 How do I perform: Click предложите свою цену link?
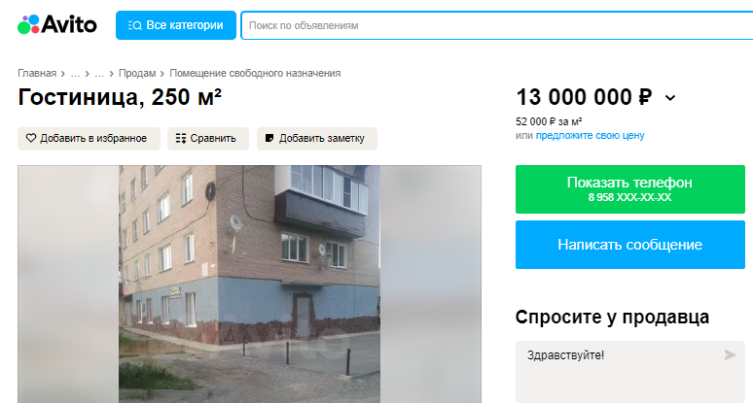point(590,136)
